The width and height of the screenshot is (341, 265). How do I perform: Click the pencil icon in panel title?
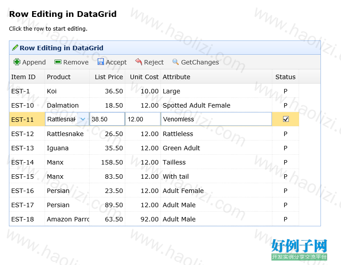click(x=15, y=48)
